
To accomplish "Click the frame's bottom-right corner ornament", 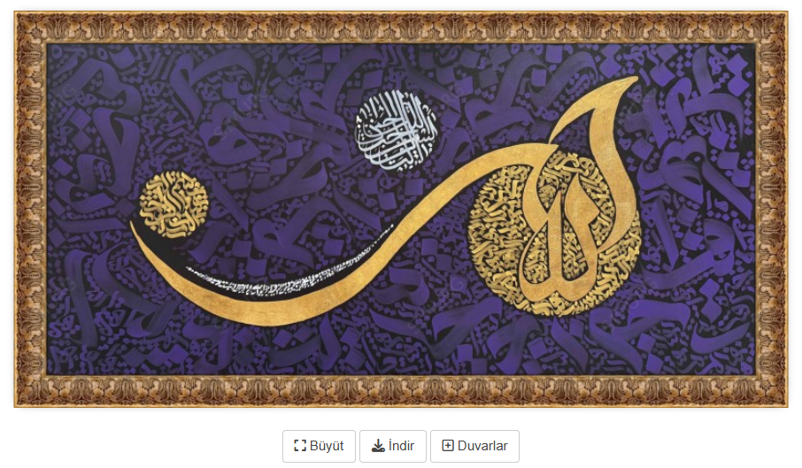I will click(771, 391).
